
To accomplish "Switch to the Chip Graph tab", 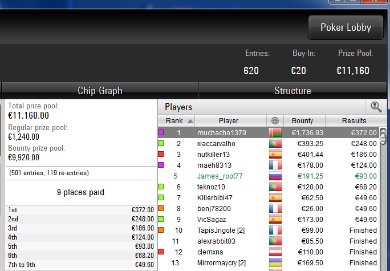I will coord(100,91).
